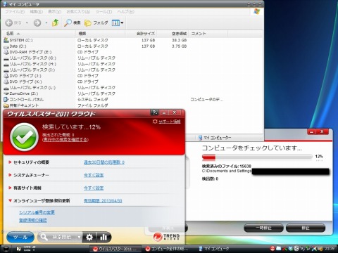
Task: Click the Forward arrow in My Computer toolbar
Action: (x=37, y=22)
